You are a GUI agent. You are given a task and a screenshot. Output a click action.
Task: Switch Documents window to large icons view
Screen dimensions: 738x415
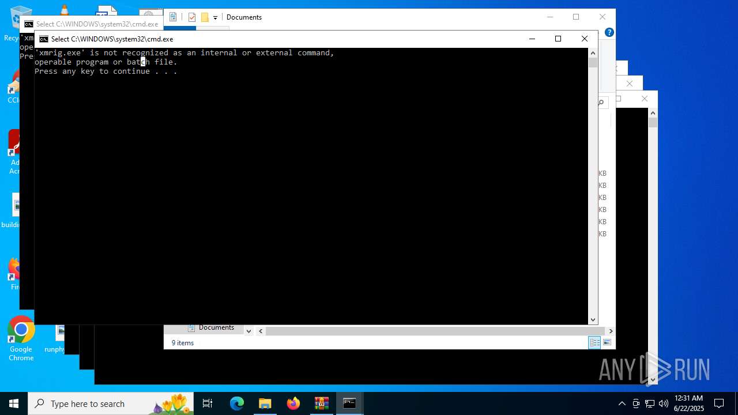pos(607,342)
